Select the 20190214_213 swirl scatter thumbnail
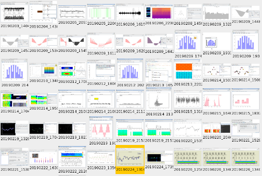Viewport: 262px width, 176px height. tap(159, 99)
